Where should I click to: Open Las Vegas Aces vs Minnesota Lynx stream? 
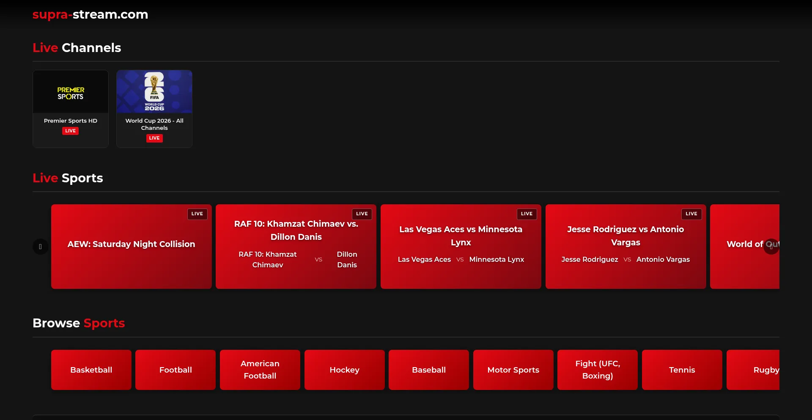tap(461, 247)
